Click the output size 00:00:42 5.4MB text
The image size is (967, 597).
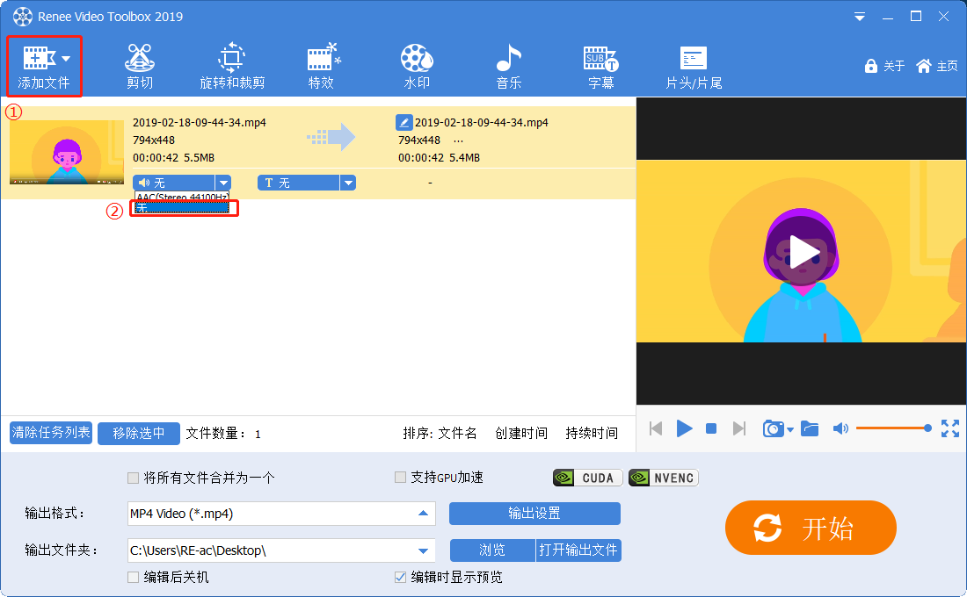tap(439, 158)
